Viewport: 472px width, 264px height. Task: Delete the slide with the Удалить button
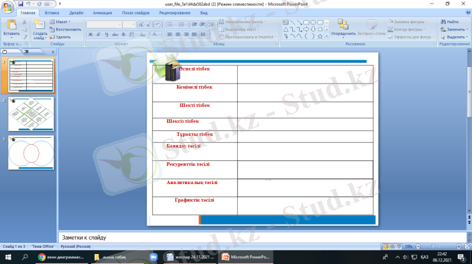point(62,37)
